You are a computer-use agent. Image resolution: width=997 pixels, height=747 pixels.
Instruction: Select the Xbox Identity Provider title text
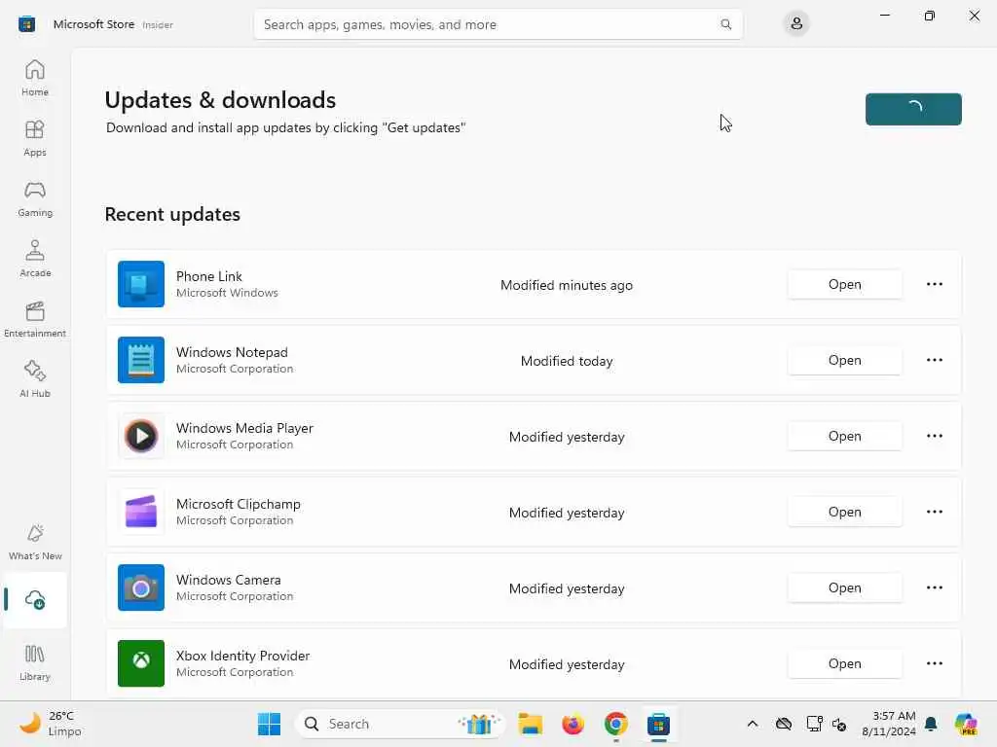[242, 656]
